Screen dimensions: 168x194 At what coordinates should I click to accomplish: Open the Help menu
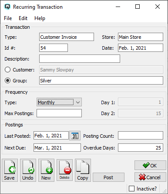tap(40, 18)
